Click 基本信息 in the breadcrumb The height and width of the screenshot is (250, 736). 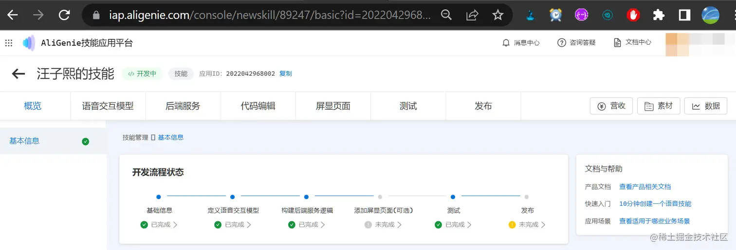171,137
